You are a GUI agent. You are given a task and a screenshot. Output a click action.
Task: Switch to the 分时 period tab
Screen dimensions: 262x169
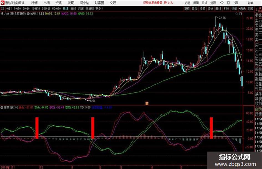coord(9,9)
